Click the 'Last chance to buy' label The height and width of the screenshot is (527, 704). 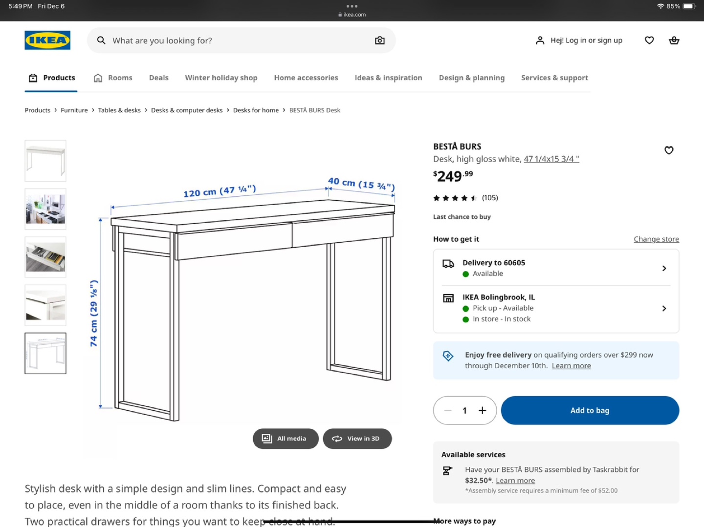(x=462, y=217)
